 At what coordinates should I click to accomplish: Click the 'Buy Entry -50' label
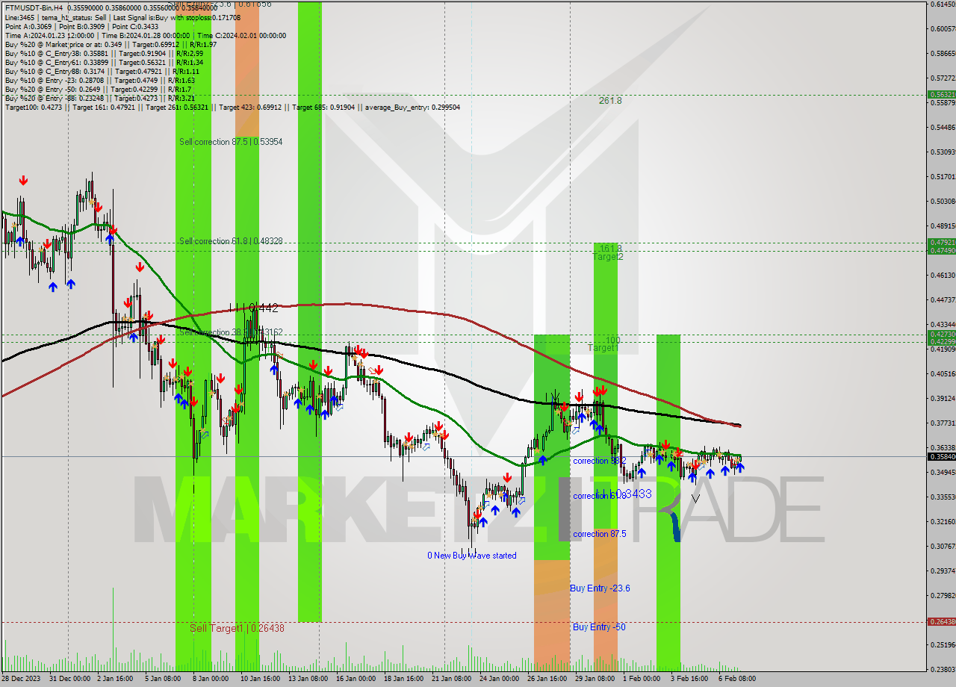pos(599,627)
